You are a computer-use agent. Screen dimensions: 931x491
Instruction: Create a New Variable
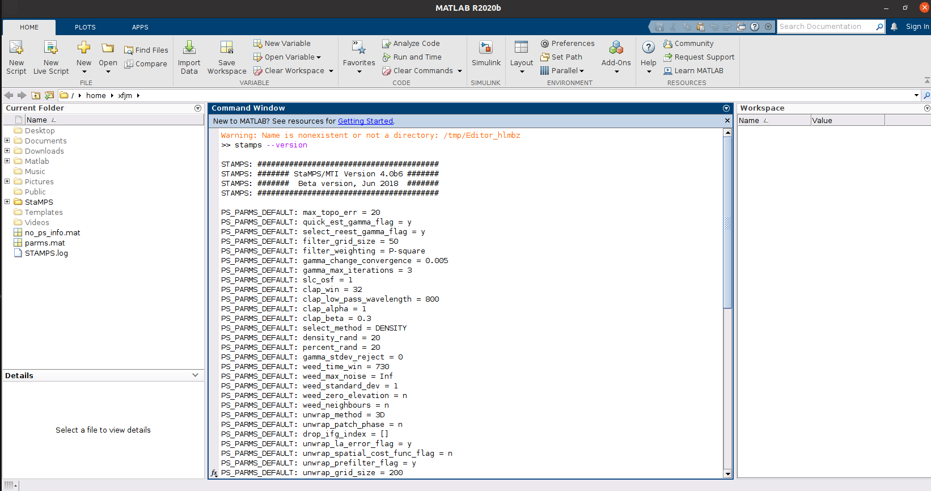(282, 43)
